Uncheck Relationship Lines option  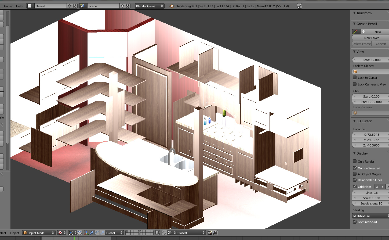pos(355,180)
